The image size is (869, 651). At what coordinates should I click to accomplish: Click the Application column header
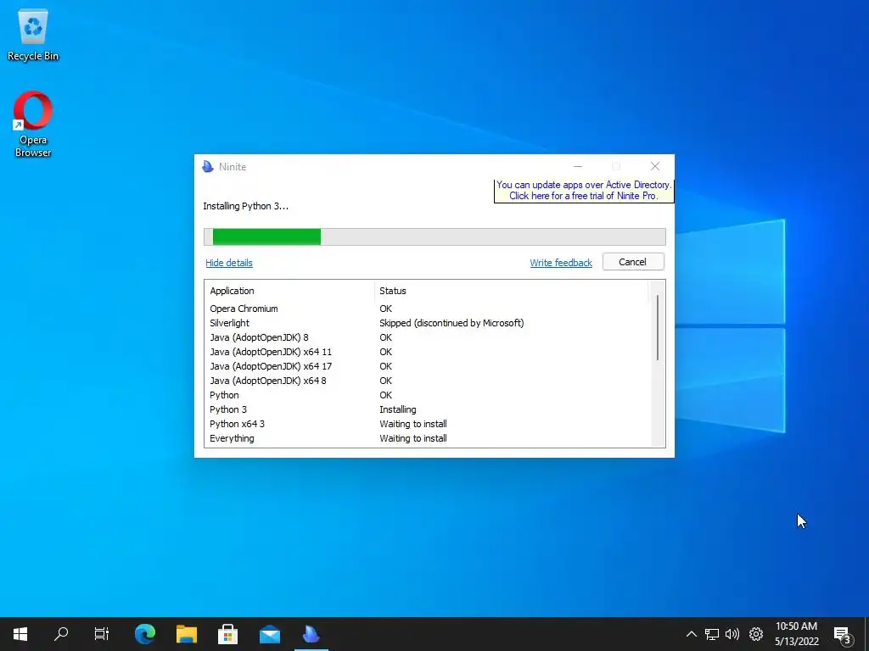click(x=289, y=291)
